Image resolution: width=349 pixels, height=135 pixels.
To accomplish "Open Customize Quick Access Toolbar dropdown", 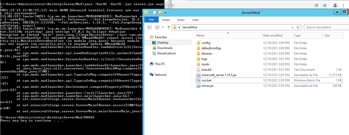I will (165, 13).
